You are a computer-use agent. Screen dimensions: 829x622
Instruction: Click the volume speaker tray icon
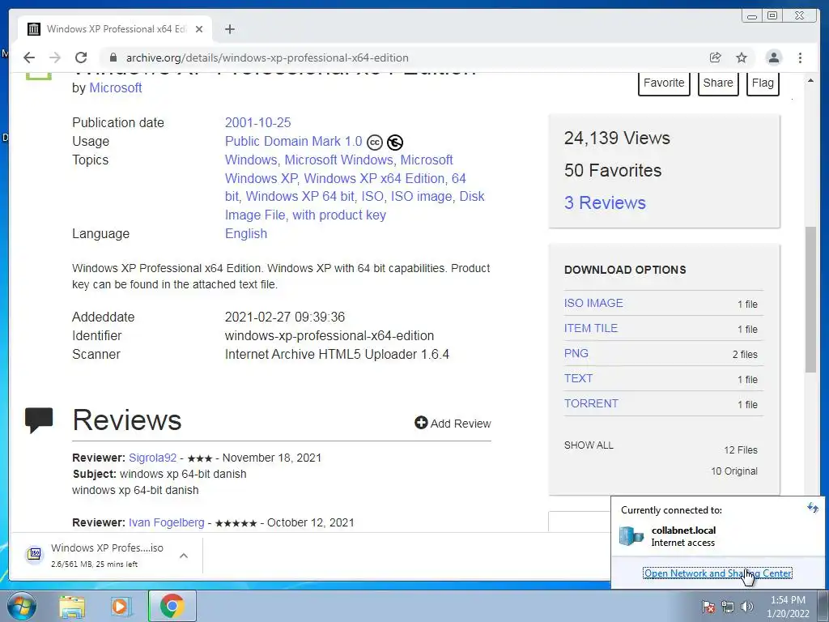click(x=746, y=607)
